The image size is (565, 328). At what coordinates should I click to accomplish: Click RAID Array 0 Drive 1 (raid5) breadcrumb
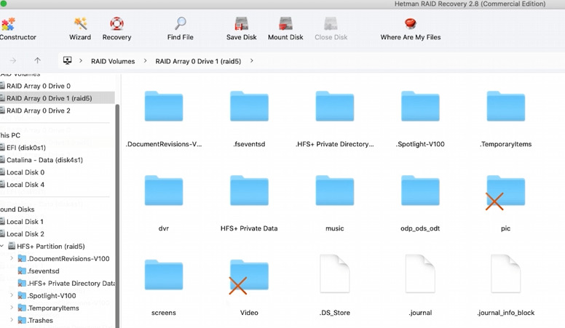pos(198,61)
